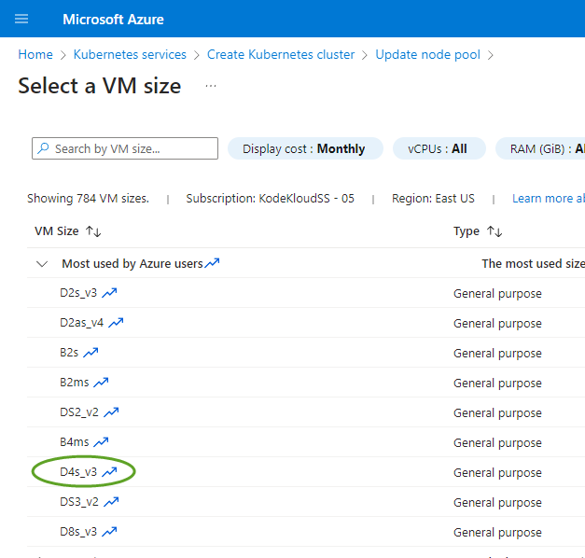Open the Learn more link
The width and height of the screenshot is (585, 558).
pyautogui.click(x=549, y=199)
